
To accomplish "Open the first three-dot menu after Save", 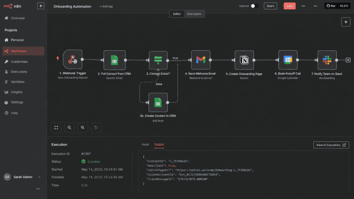I will 303,6.
